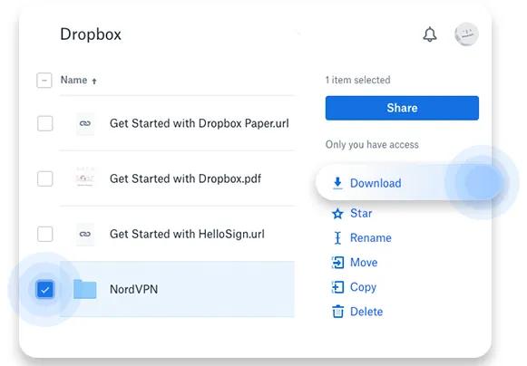Click the Download arrow icon
This screenshot has height=366, width=527.
pos(337,183)
